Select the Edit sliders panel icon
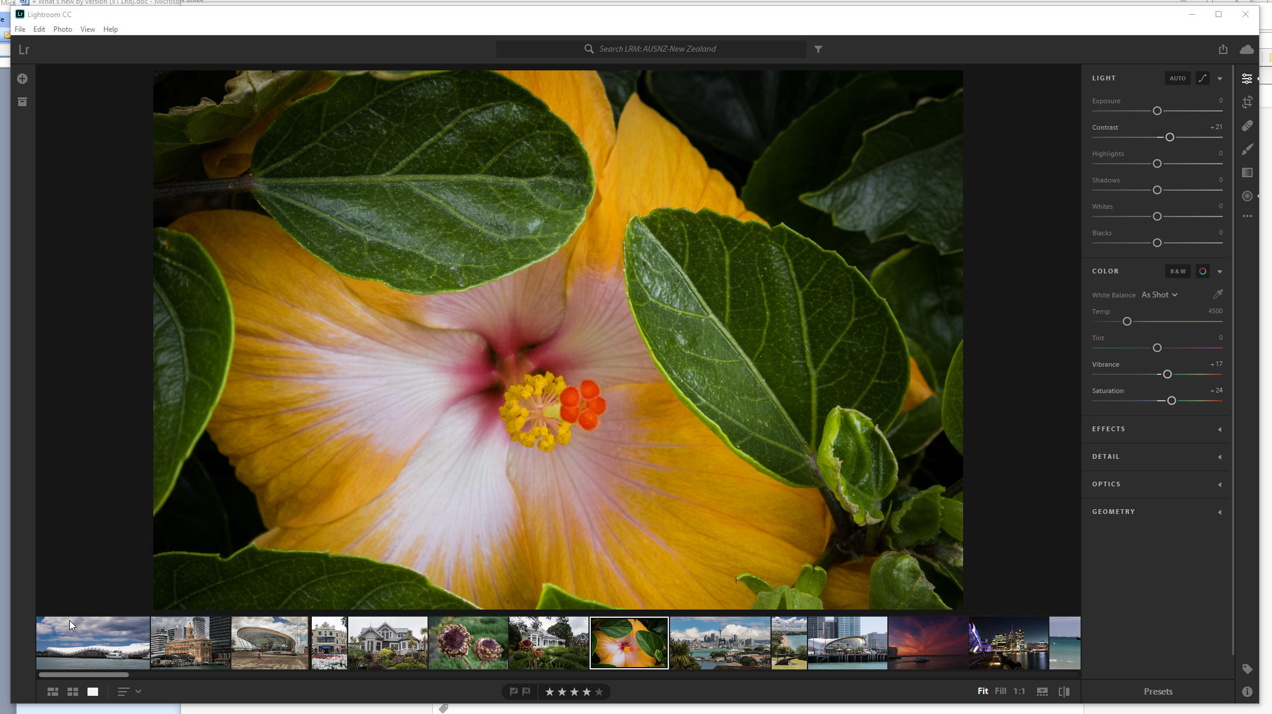The height and width of the screenshot is (714, 1272). pos(1247,79)
